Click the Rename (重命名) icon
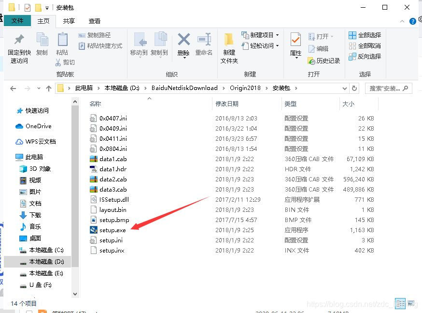Viewport: 422px width, 313px height. click(x=204, y=40)
